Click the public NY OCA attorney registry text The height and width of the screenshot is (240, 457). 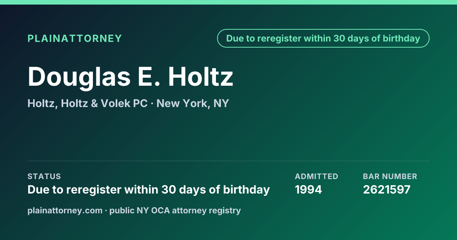(x=175, y=210)
